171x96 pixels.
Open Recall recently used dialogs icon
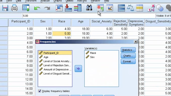(26, 8)
